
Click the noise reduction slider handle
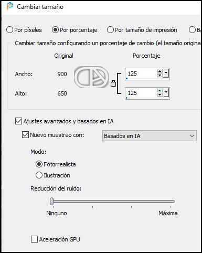[51, 201]
